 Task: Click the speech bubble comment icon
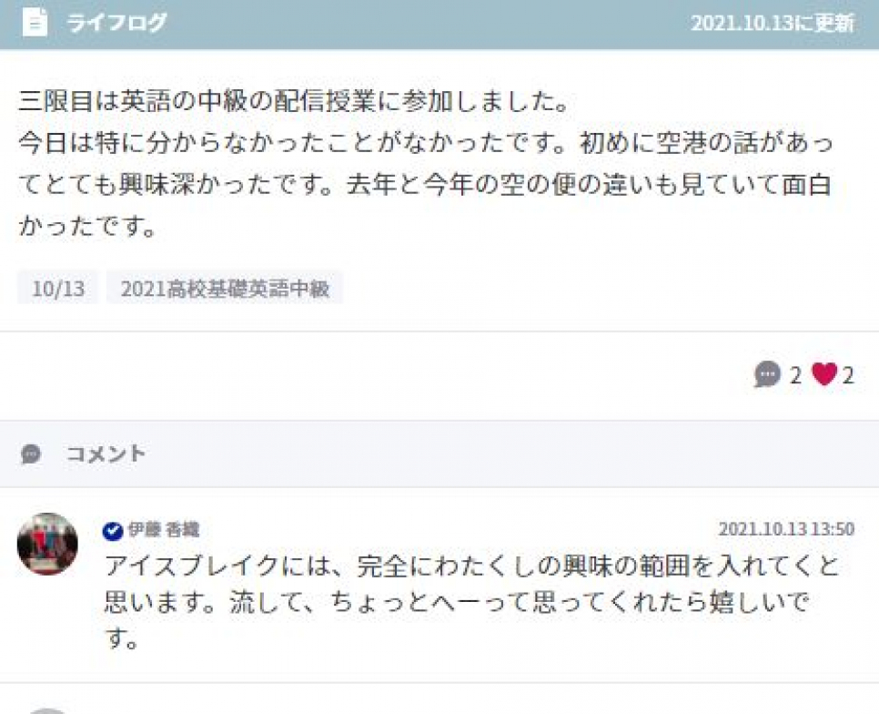pyautogui.click(x=767, y=374)
